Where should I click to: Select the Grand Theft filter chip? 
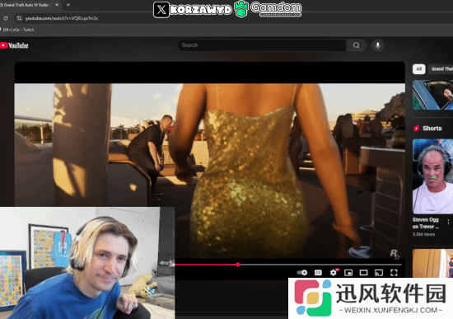tap(441, 69)
